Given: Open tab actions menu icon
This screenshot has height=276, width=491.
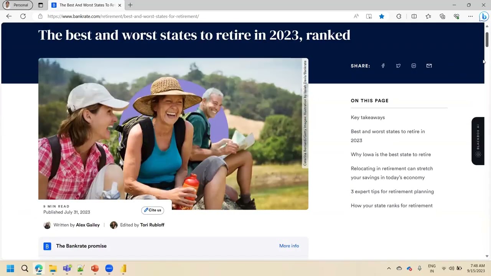Looking at the screenshot, I should tap(41, 5).
